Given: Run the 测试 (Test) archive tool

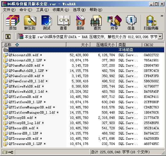Looking at the screenshot, I should (46, 22).
